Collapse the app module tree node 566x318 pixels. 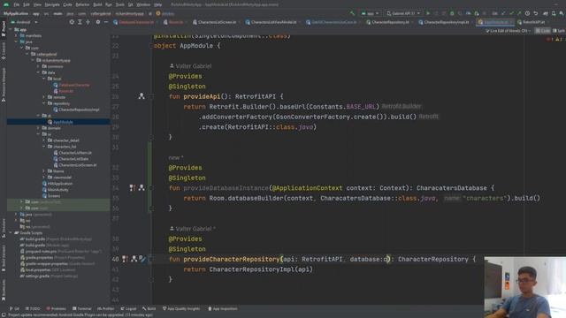[x=11, y=29]
